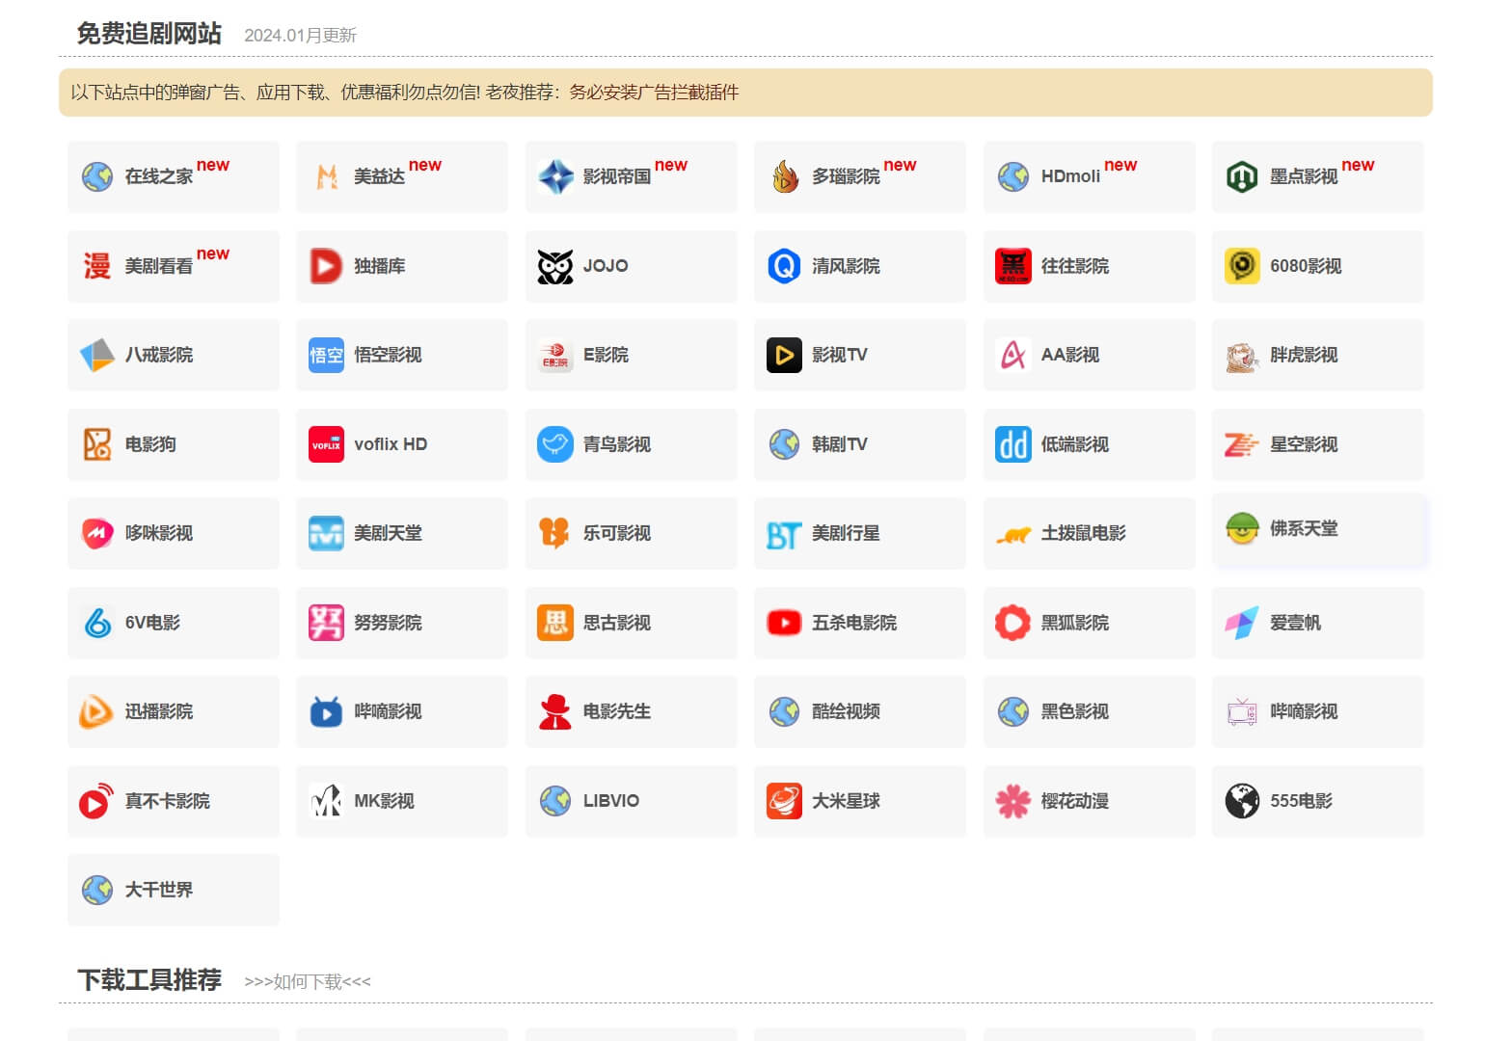Click the blue dd icon for 低端影视
The image size is (1511, 1041).
point(1012,444)
